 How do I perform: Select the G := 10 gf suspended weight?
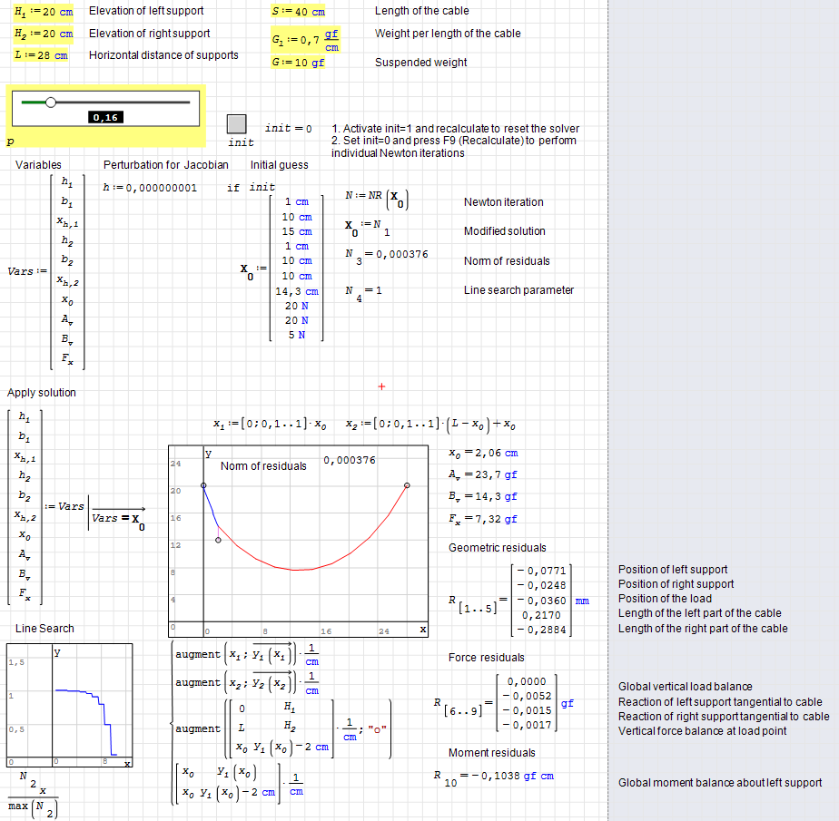pyautogui.click(x=299, y=63)
